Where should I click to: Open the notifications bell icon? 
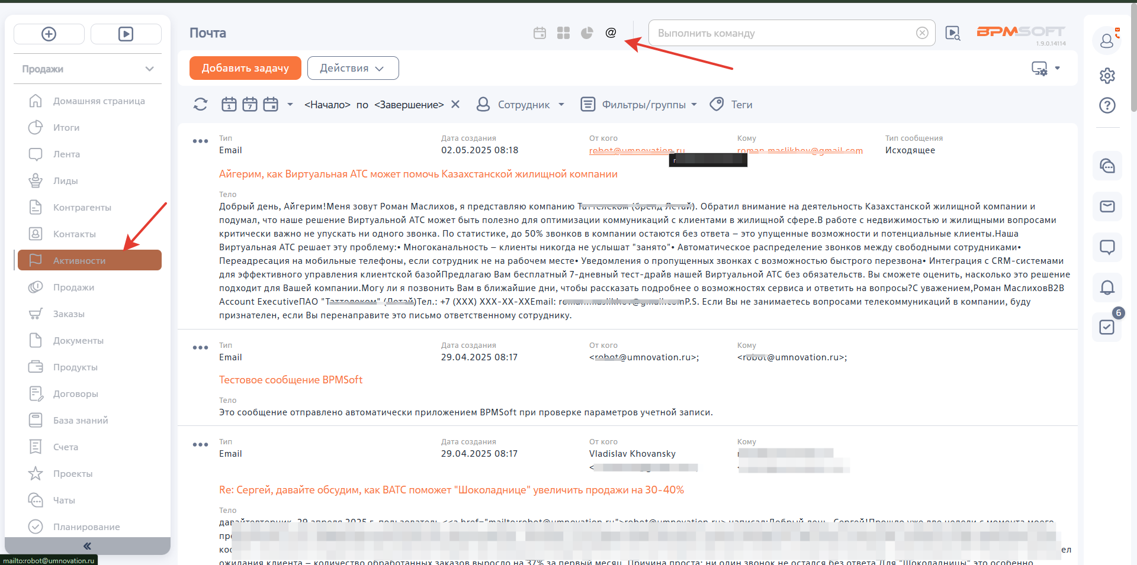click(x=1107, y=288)
